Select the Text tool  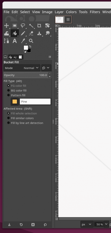point(15,41)
